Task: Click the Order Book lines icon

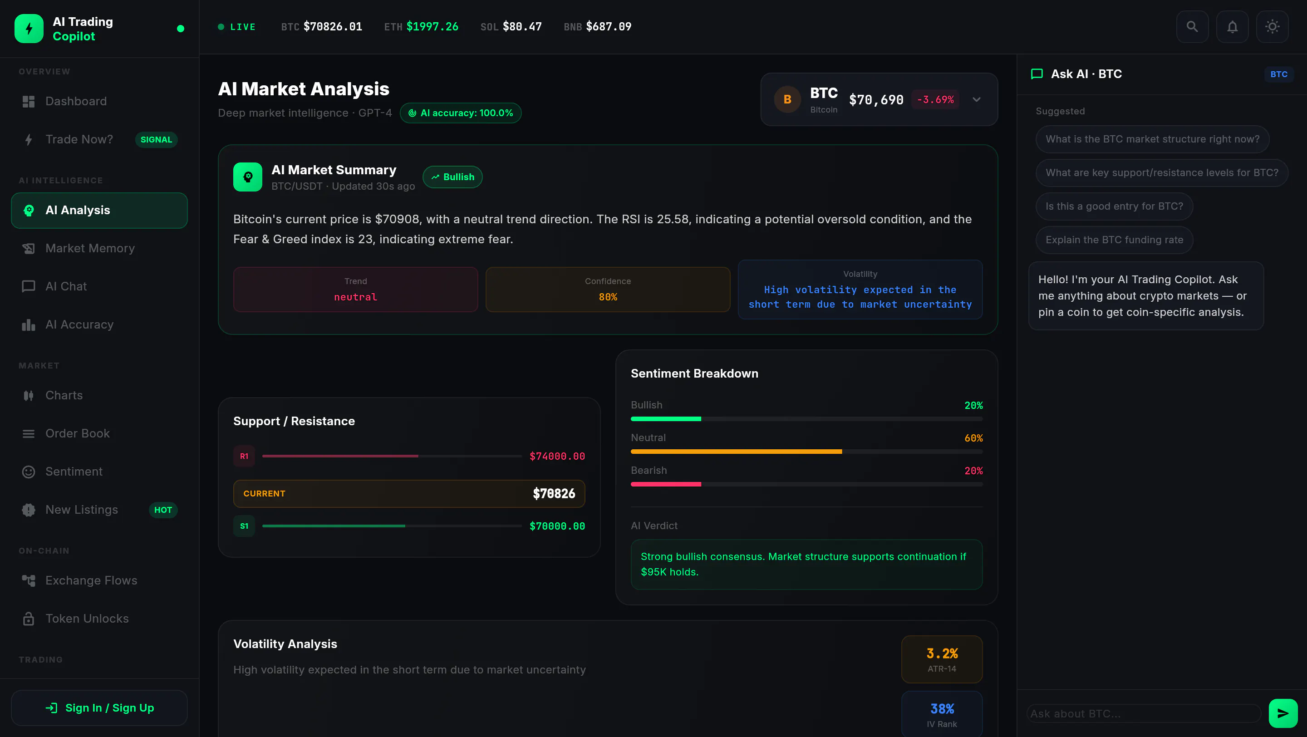Action: point(29,434)
